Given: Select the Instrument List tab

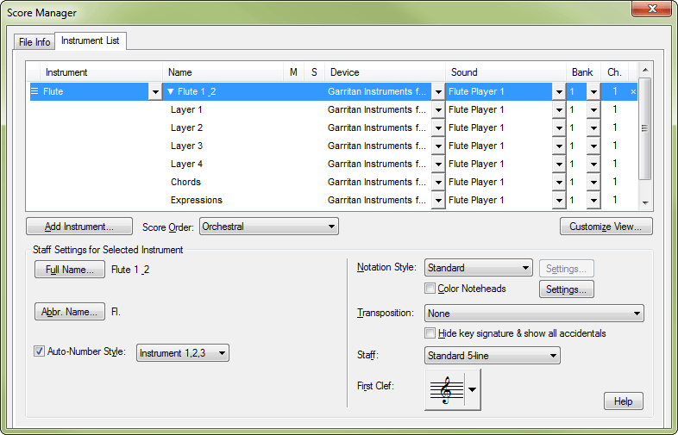Looking at the screenshot, I should point(91,41).
